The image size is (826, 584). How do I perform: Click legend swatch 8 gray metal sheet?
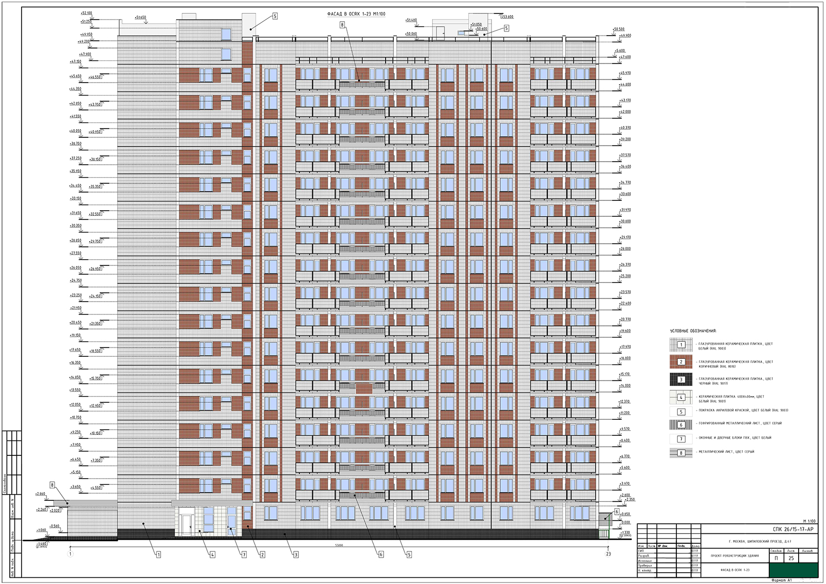click(x=681, y=453)
